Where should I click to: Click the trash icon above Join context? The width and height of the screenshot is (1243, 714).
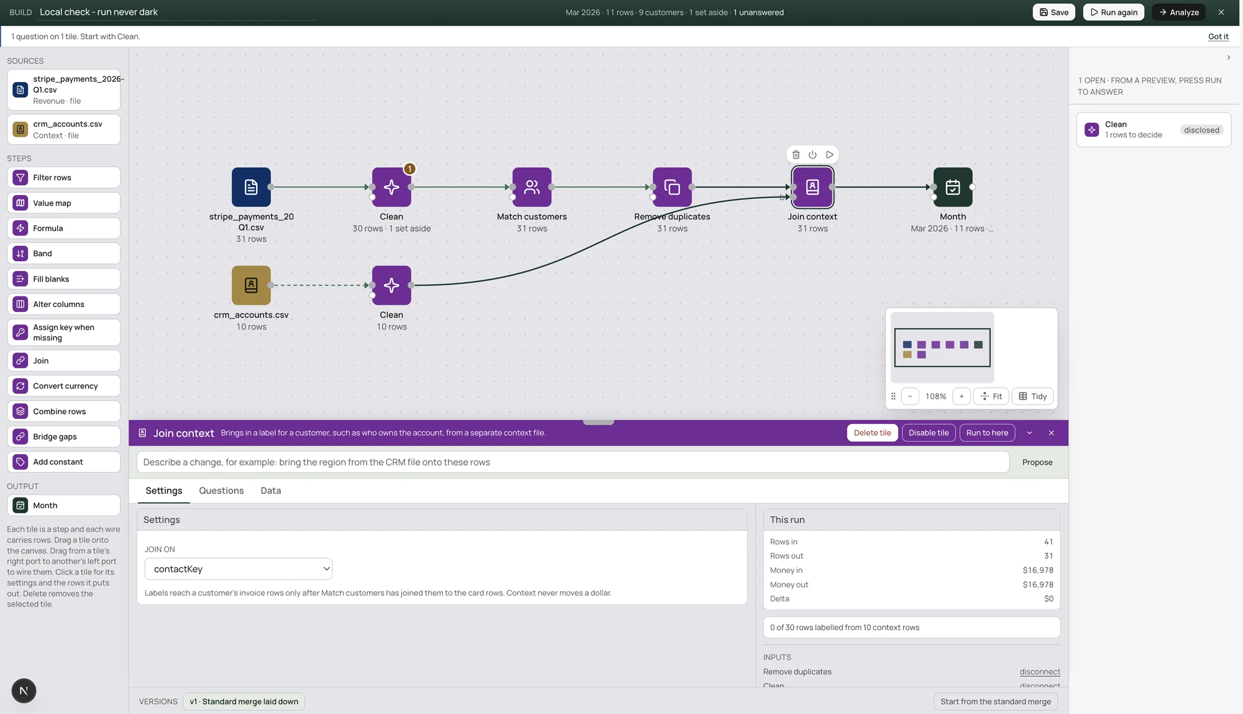point(796,155)
